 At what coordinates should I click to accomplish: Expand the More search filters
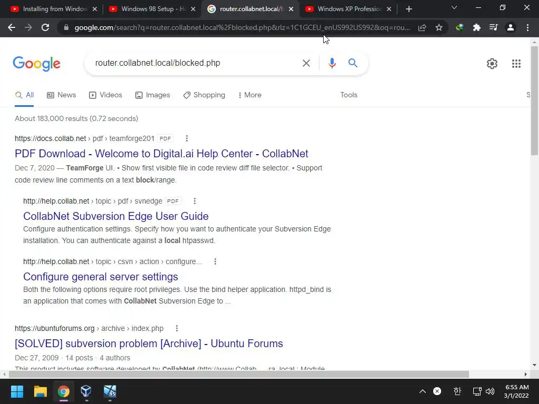[249, 95]
